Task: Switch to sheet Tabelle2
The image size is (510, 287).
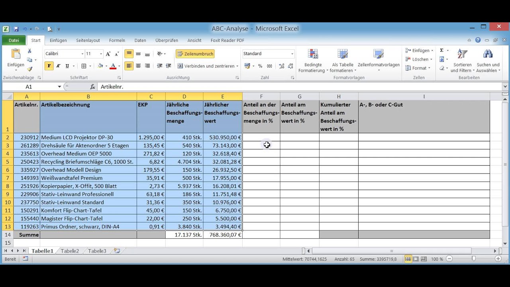Action: click(x=70, y=251)
